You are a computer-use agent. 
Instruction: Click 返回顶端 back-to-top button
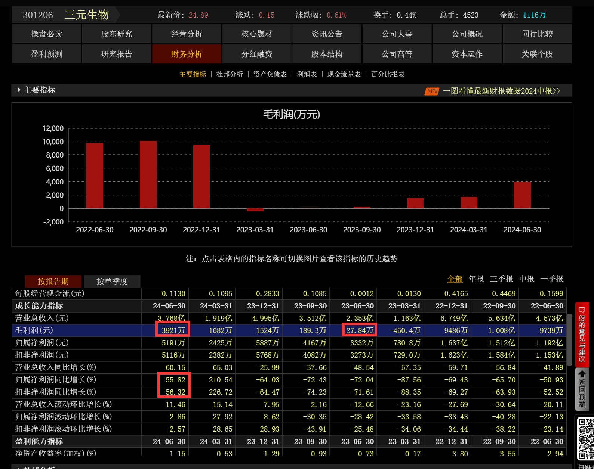[x=582, y=389]
